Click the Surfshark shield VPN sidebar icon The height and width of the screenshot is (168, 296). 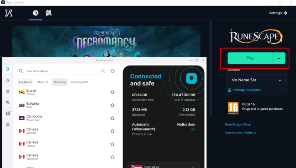8,69
